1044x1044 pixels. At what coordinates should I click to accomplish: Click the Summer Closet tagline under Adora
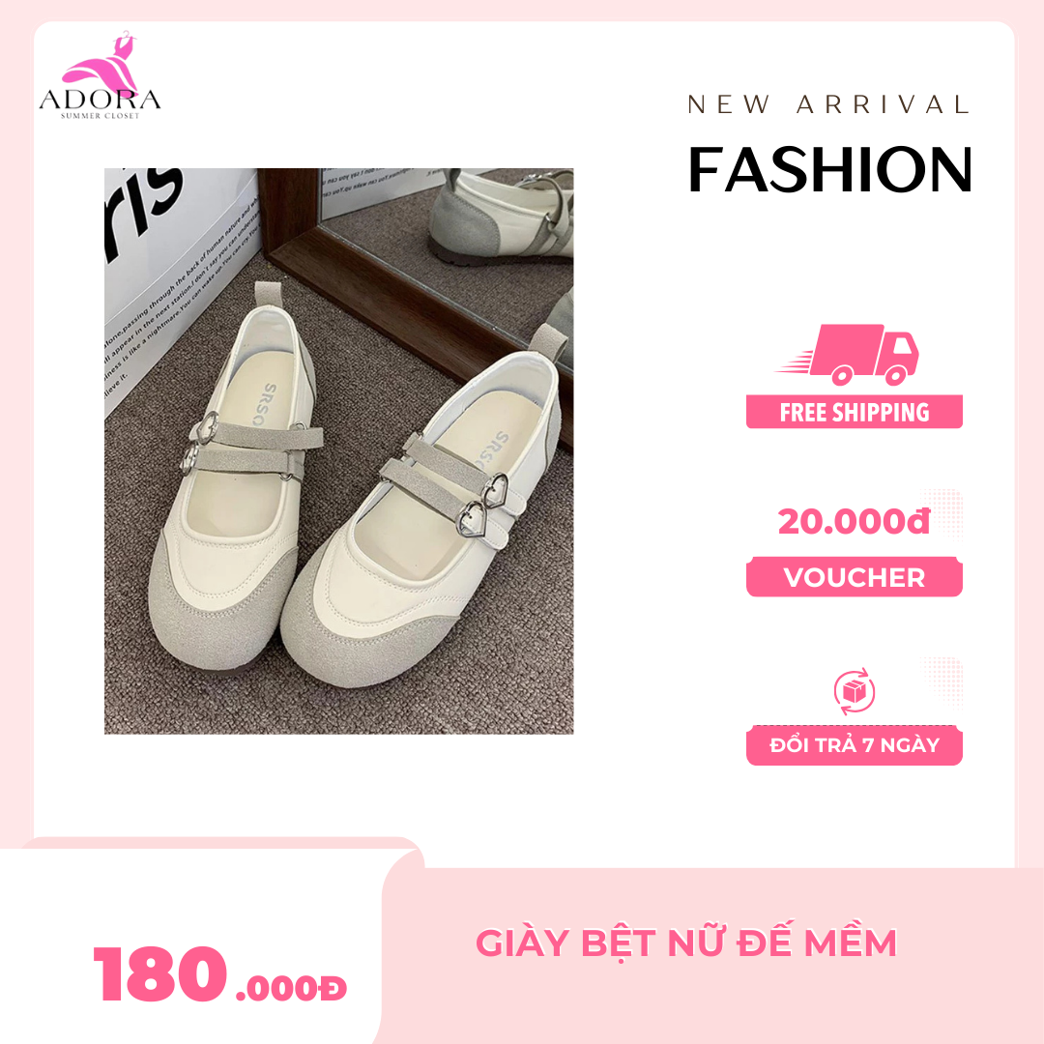click(100, 116)
